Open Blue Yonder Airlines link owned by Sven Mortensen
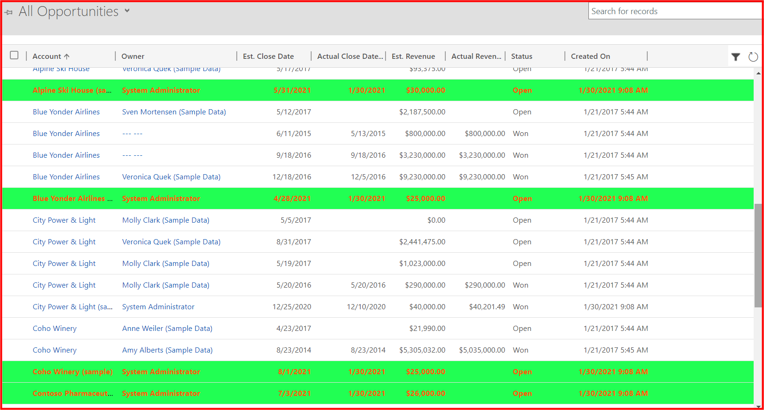Screen dimensions: 764x410 point(66,112)
